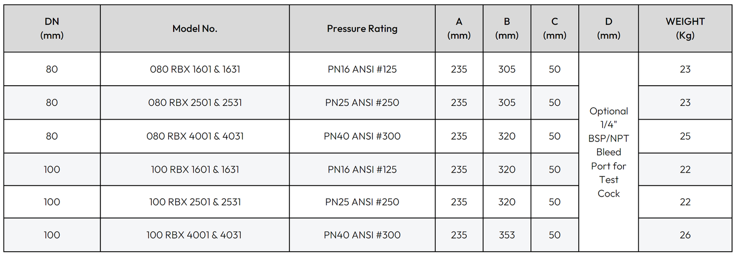This screenshot has width=737, height=255.
Task: Click model cell 100 RBX 2501 & 2531
Action: [195, 202]
